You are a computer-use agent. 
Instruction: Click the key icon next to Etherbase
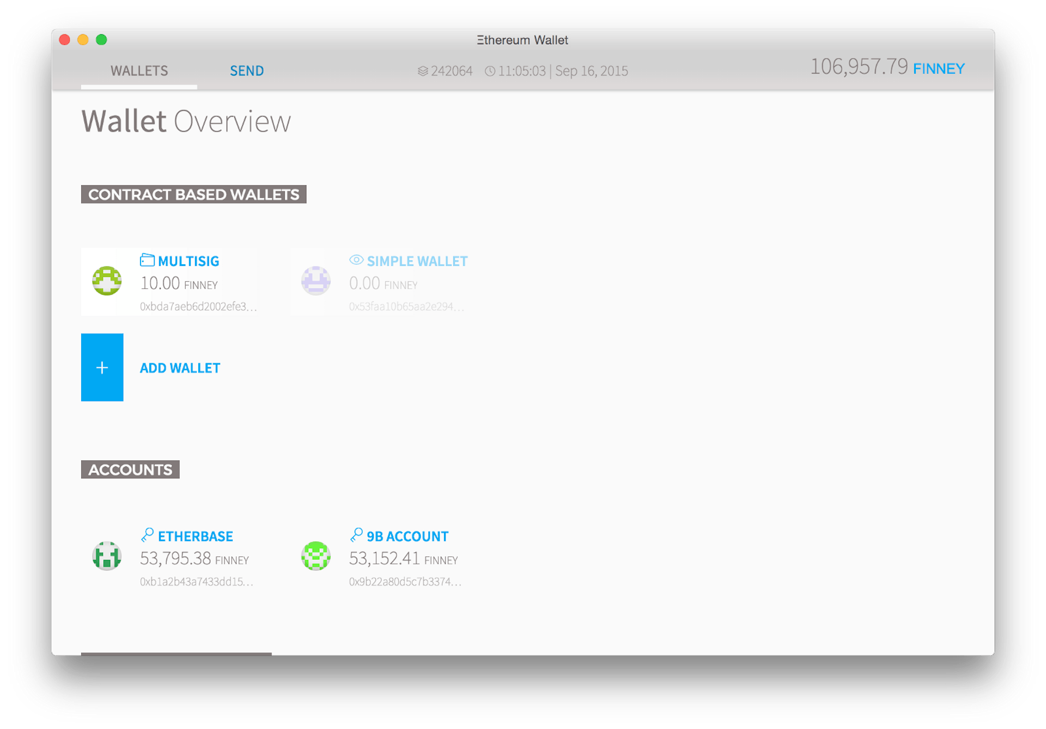[x=146, y=534]
